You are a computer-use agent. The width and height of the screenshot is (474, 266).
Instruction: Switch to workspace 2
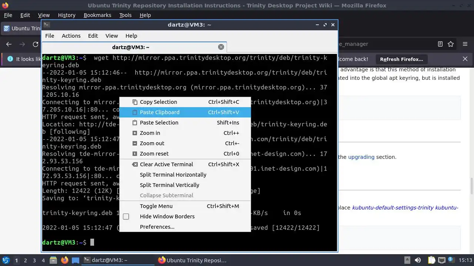[25, 260]
